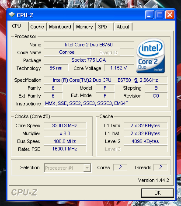Click the Cores value field
This screenshot has height=206, width=181.
pos(120,168)
